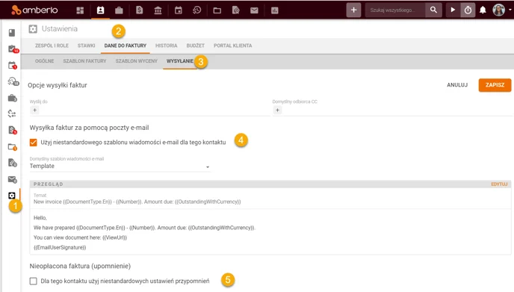Open SZABLON WYCENY sub-tab
Screen dimensions: 514x292
coord(137,61)
